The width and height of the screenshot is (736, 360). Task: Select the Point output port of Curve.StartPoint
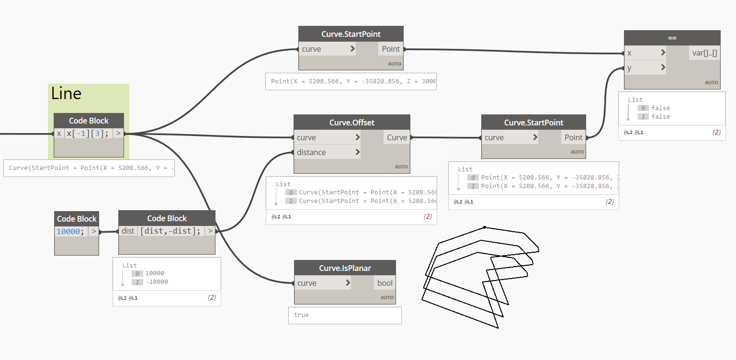coord(390,48)
